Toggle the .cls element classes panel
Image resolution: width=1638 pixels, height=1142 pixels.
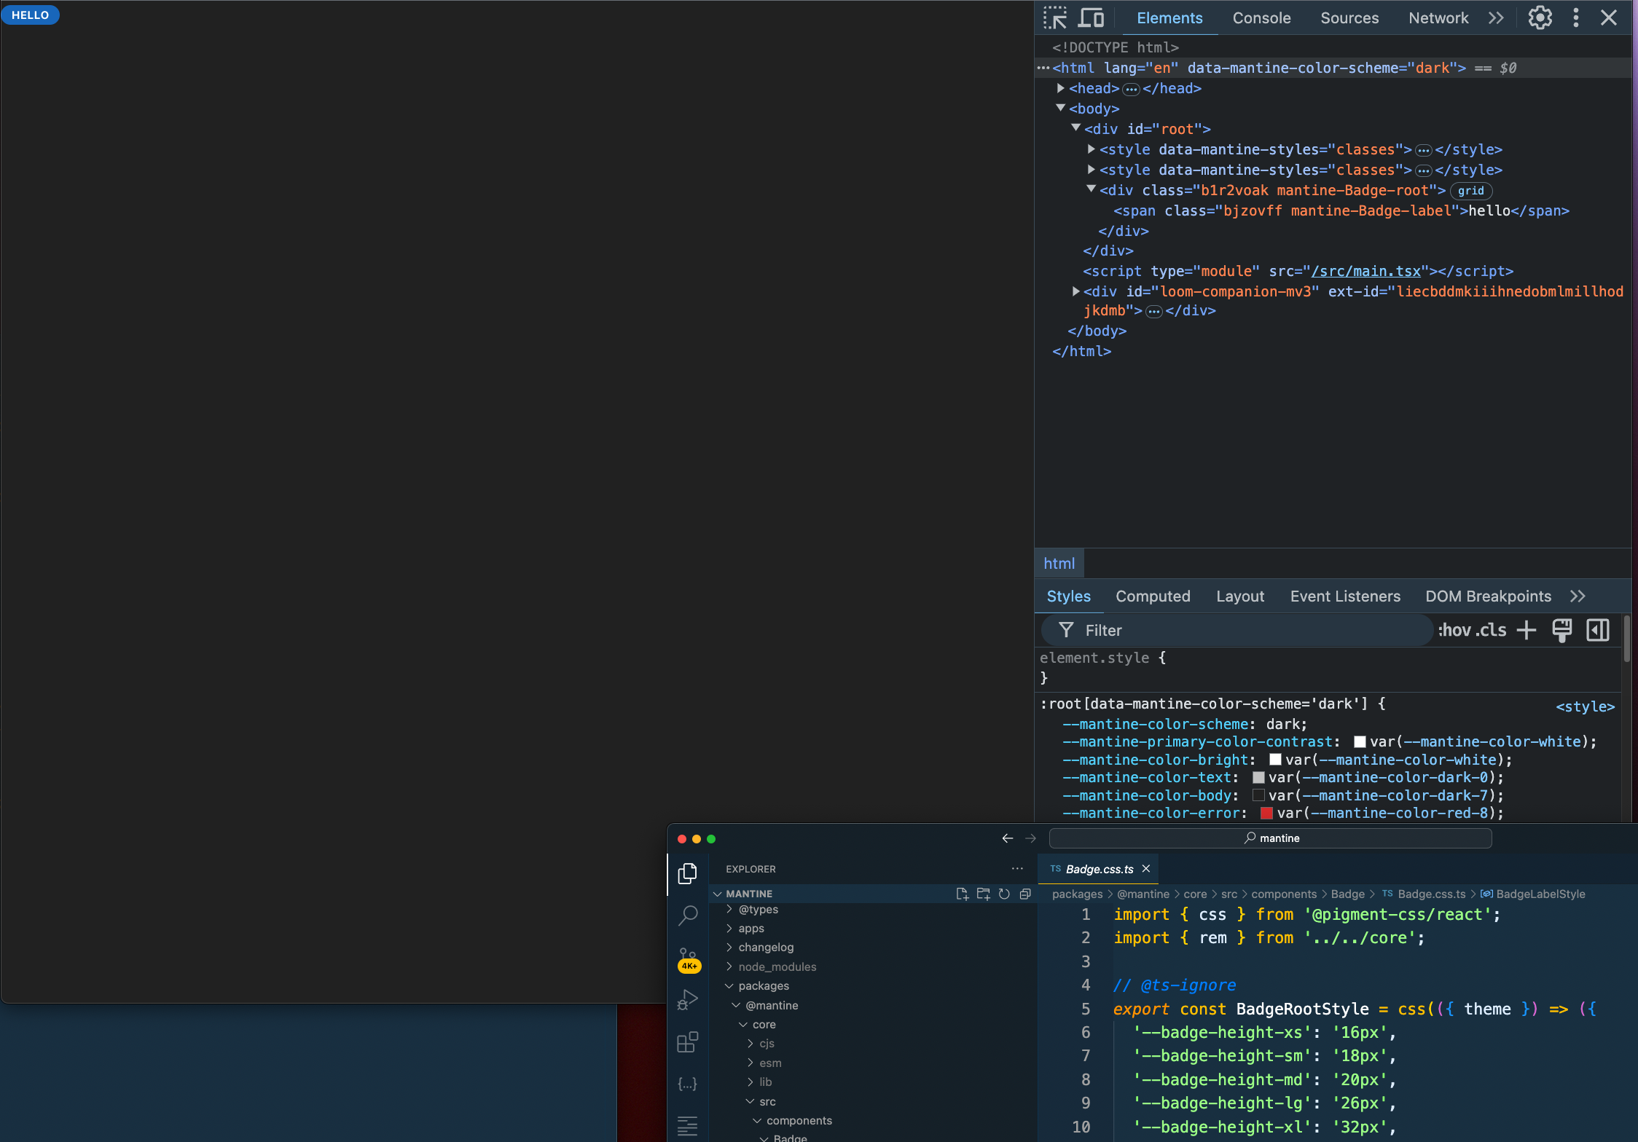tap(1492, 630)
